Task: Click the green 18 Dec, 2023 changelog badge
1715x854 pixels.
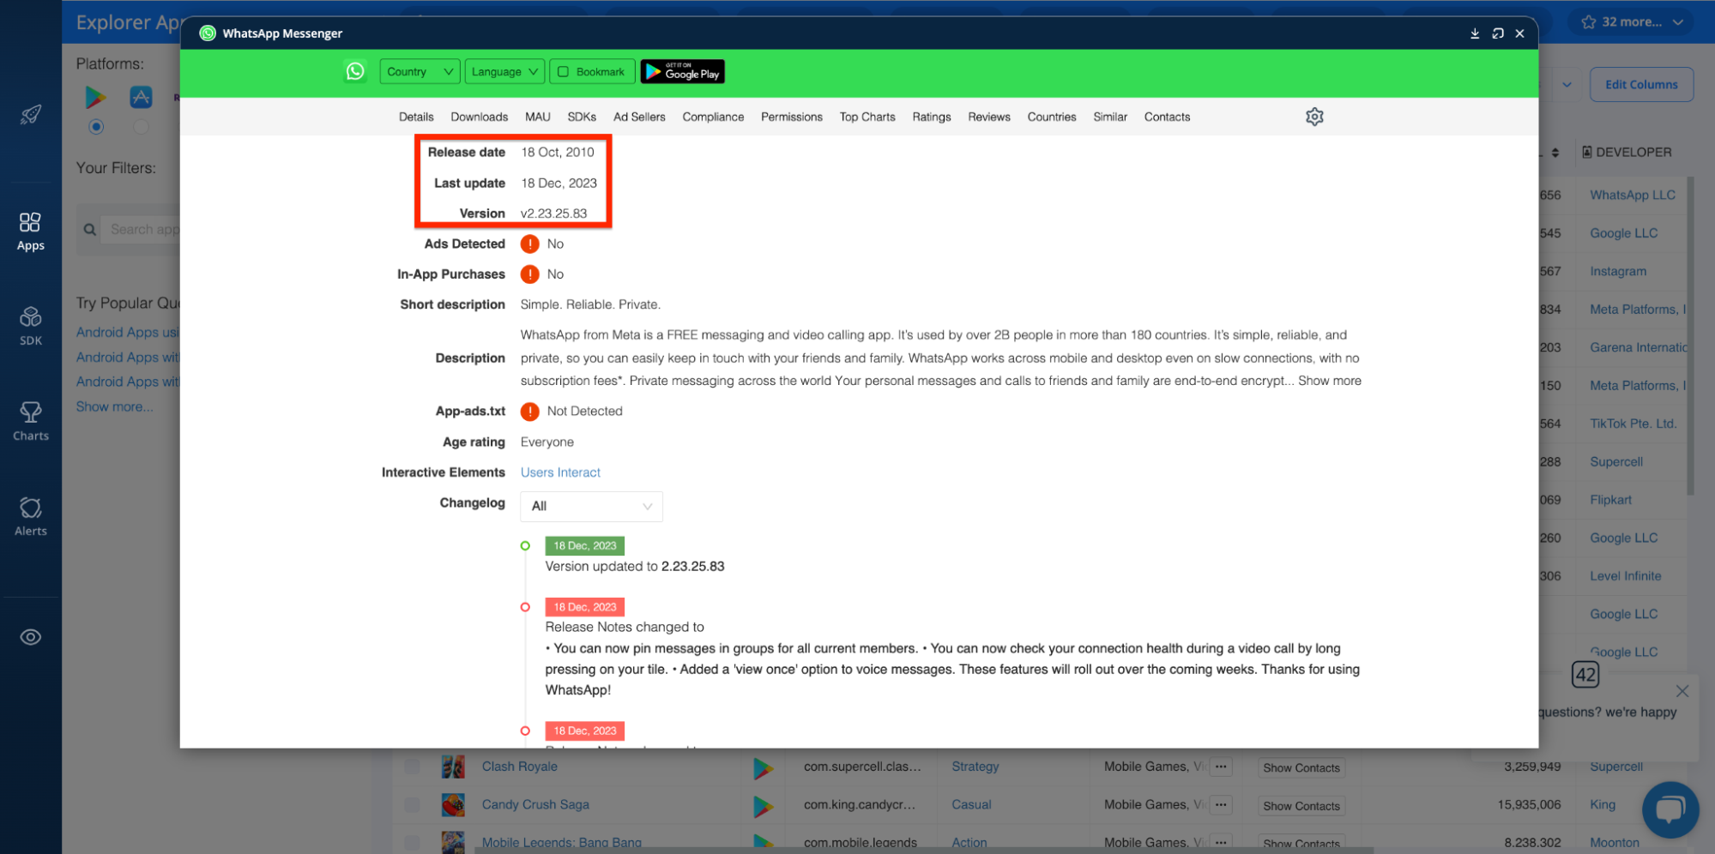Action: click(x=584, y=545)
